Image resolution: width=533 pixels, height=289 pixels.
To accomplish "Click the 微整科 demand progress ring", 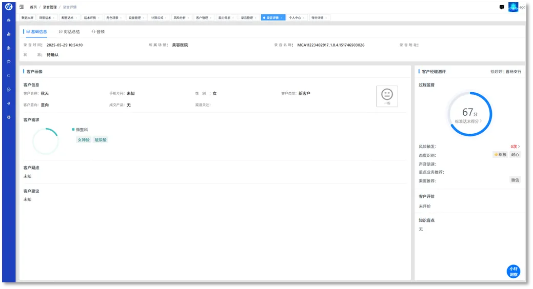I will point(45,141).
